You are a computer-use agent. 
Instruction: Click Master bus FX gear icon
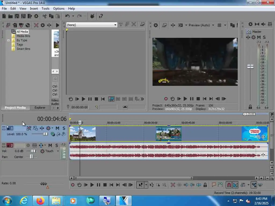254,37
